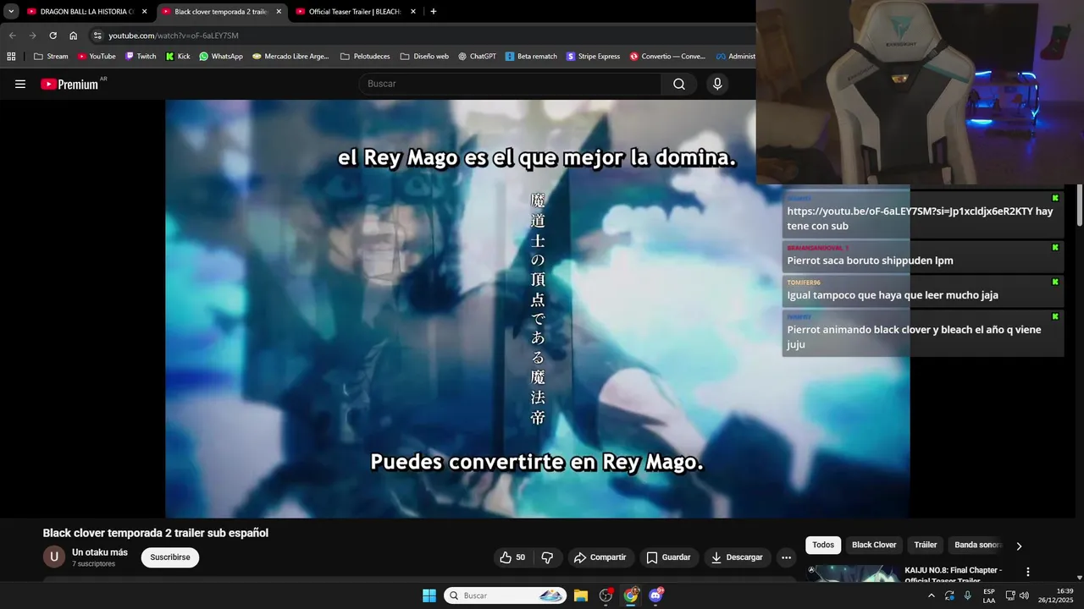Click the Descargar button
Viewport: 1084px width, 609px height.
738,557
